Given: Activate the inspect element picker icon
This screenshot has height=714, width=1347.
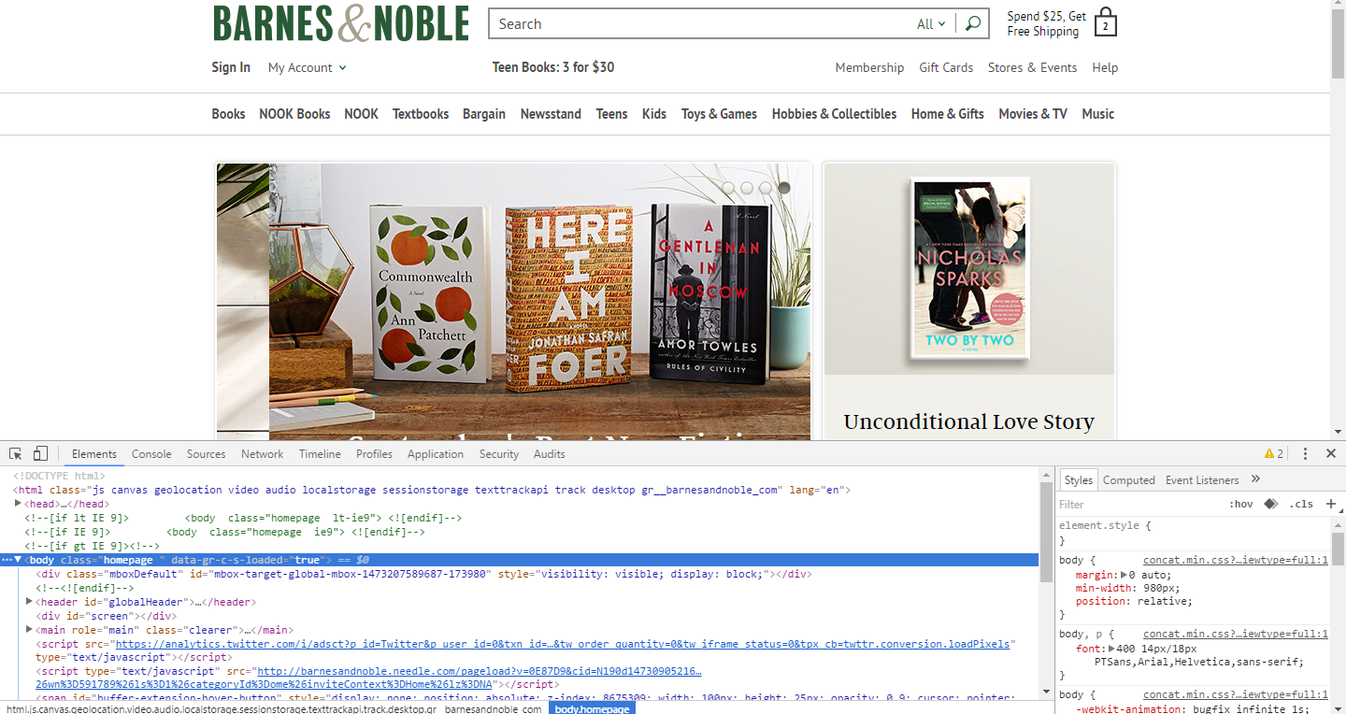Looking at the screenshot, I should [16, 453].
